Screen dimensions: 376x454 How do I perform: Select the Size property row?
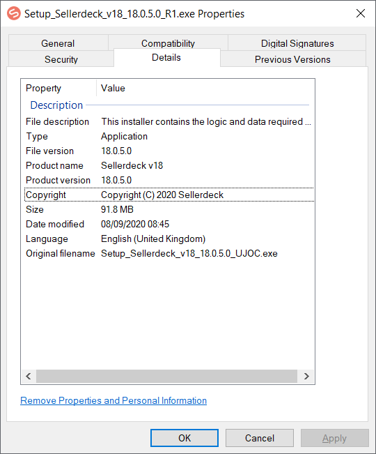(x=169, y=209)
